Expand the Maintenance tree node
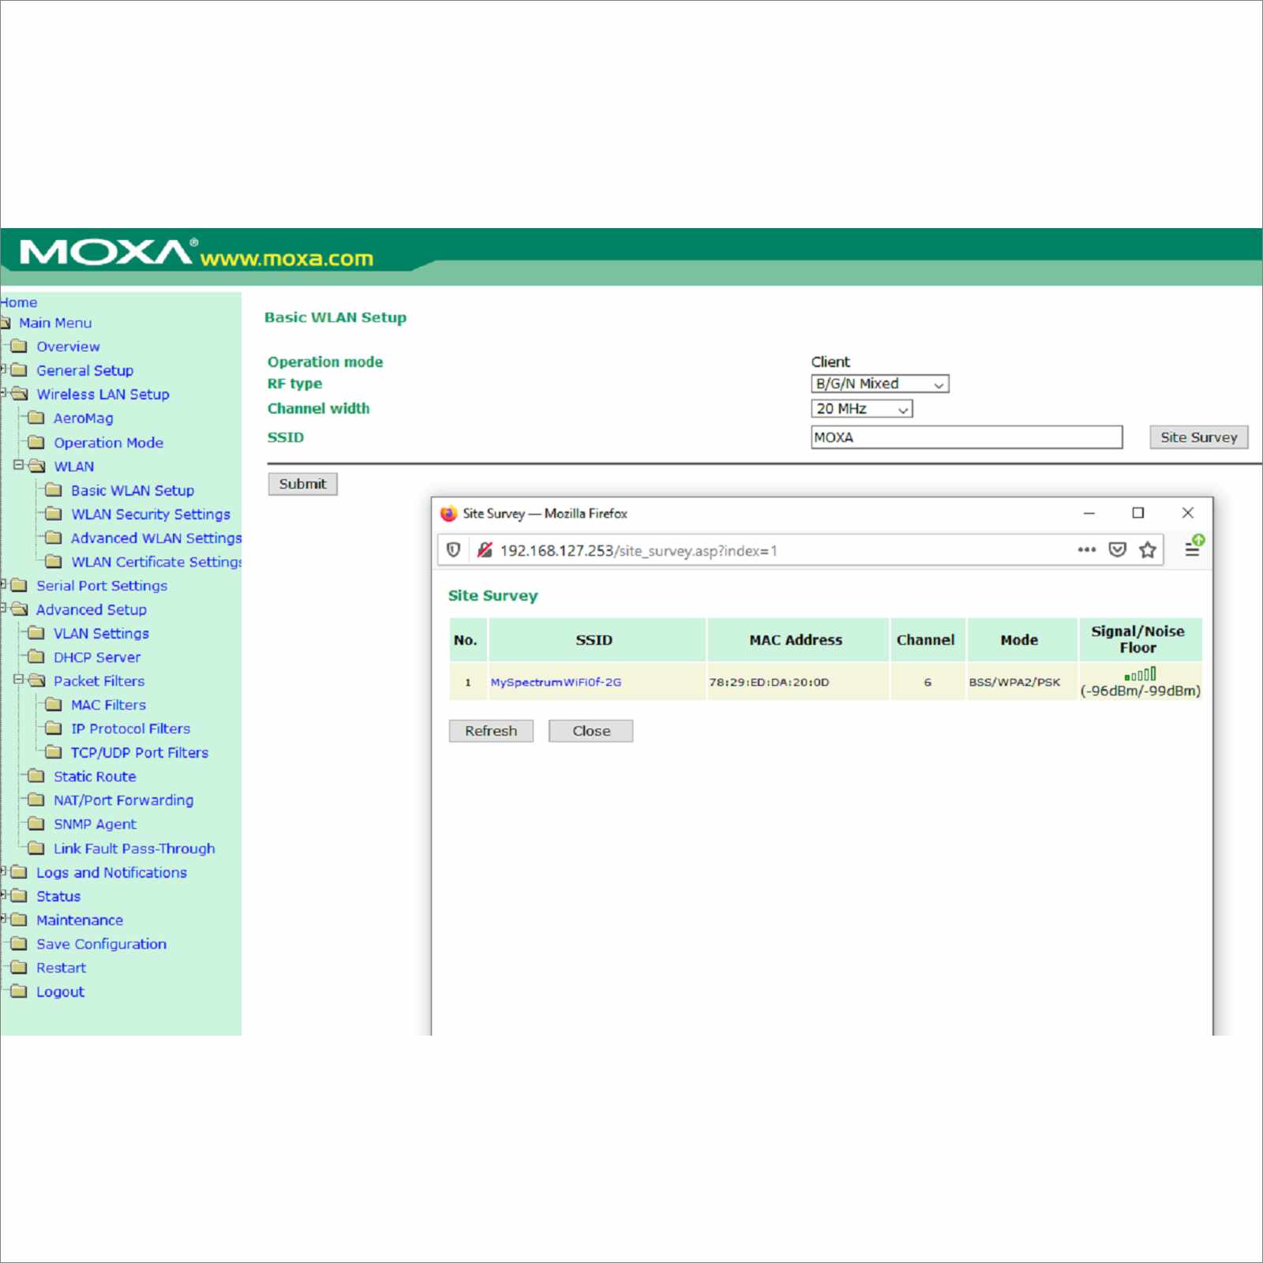 (3, 919)
